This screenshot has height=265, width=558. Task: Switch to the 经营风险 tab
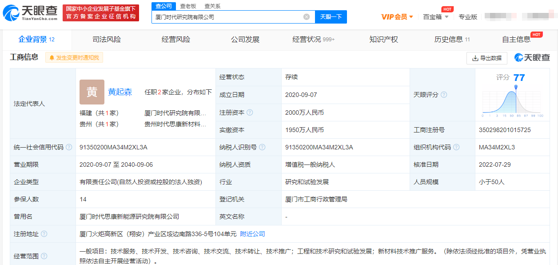(x=176, y=40)
